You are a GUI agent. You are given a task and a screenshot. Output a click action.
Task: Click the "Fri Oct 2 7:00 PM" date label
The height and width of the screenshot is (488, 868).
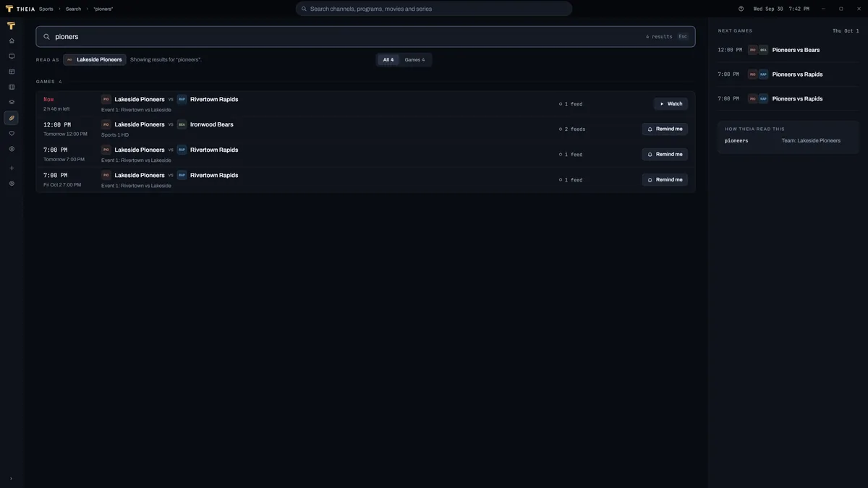pos(62,185)
